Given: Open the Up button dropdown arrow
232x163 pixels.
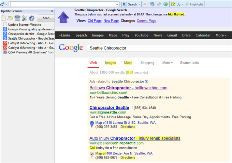Looking at the screenshot, I should pos(183,4).
